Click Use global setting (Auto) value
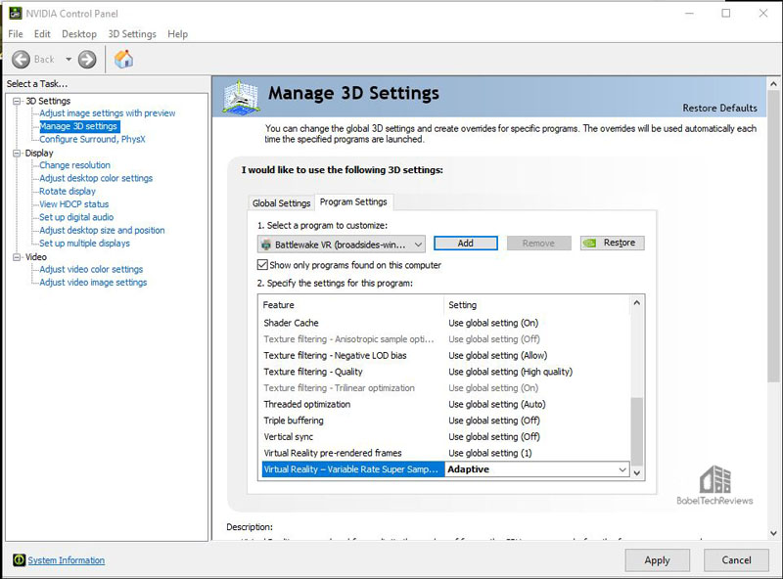 [497, 404]
